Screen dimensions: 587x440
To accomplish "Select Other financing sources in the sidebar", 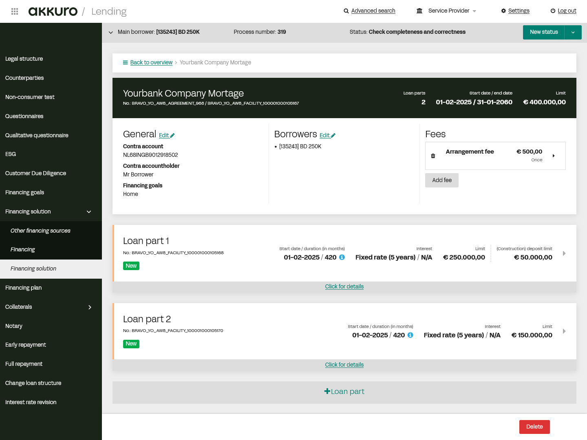I will point(40,230).
